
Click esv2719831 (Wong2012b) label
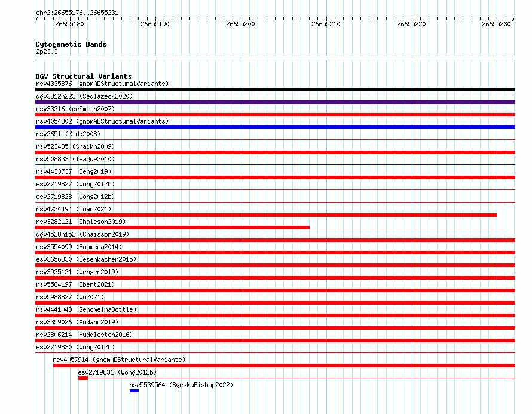coord(117,372)
